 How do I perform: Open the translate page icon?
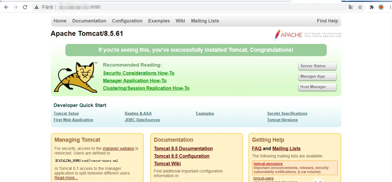tap(351, 7)
